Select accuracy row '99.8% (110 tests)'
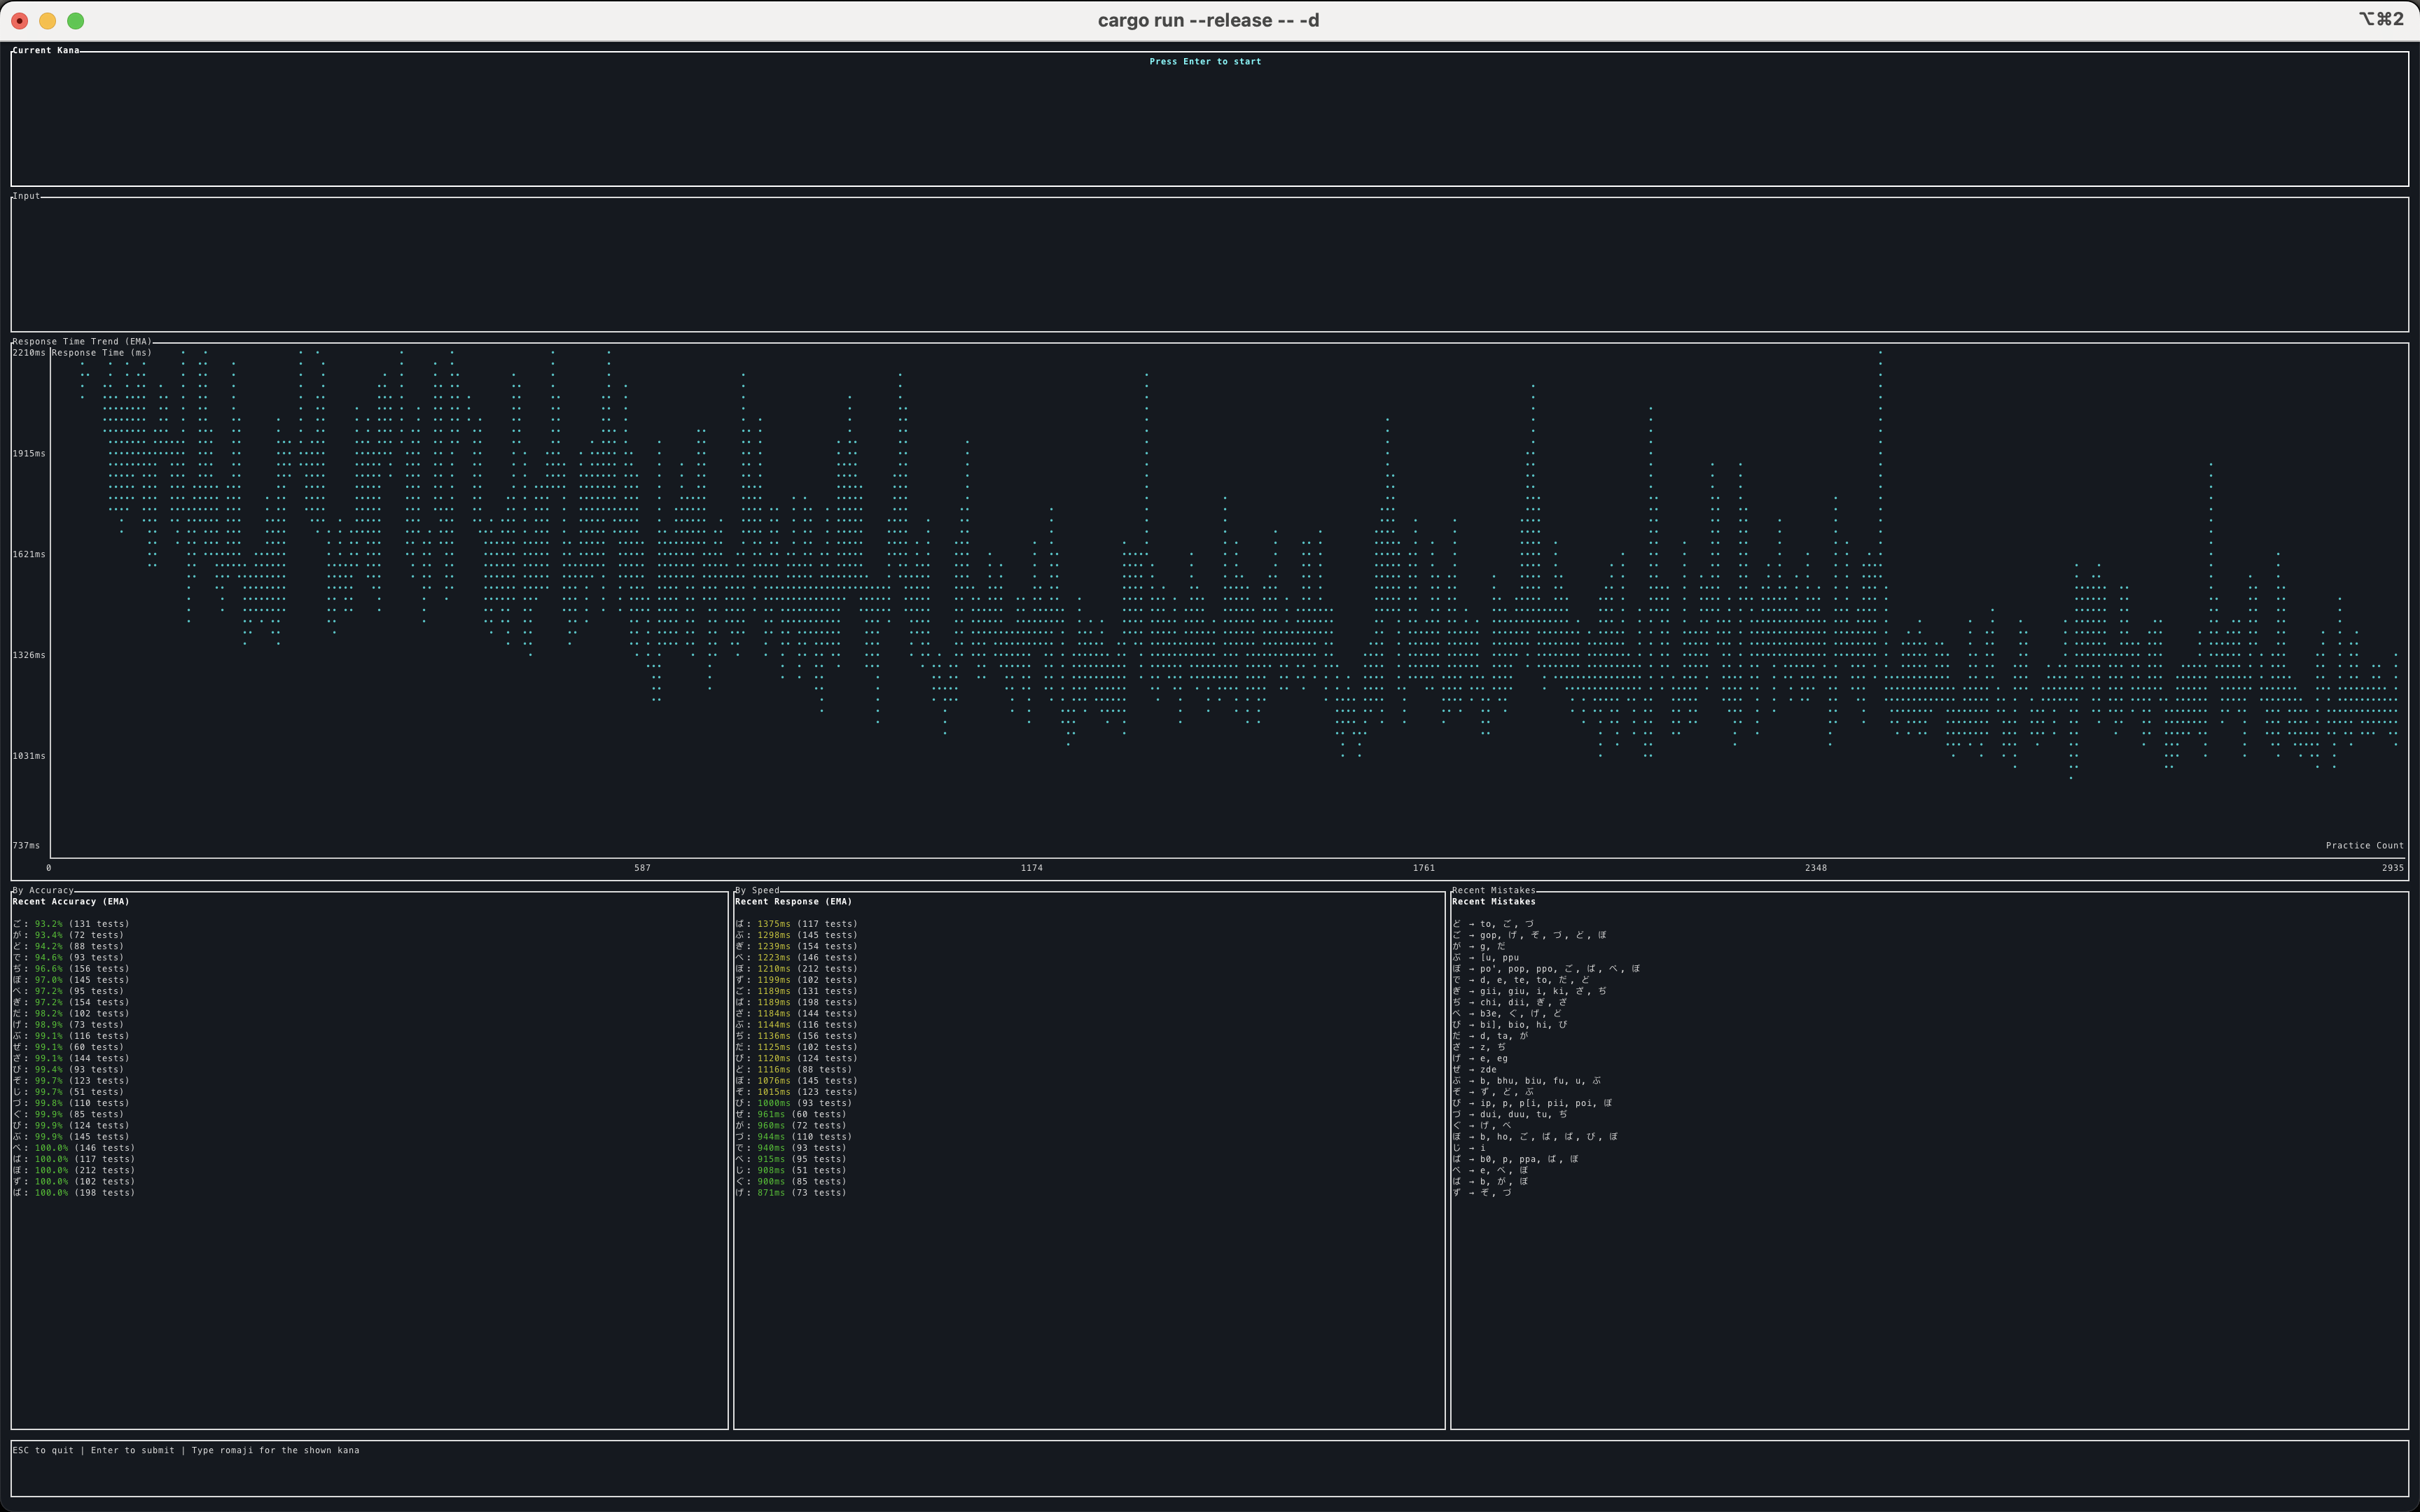The width and height of the screenshot is (2420, 1512). pyautogui.click(x=71, y=1103)
